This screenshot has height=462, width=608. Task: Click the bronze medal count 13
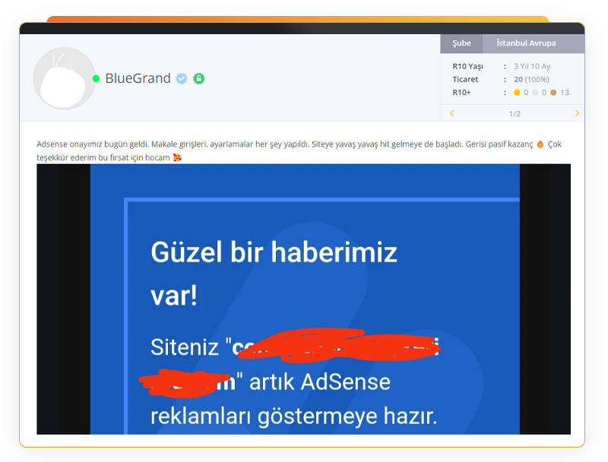565,93
